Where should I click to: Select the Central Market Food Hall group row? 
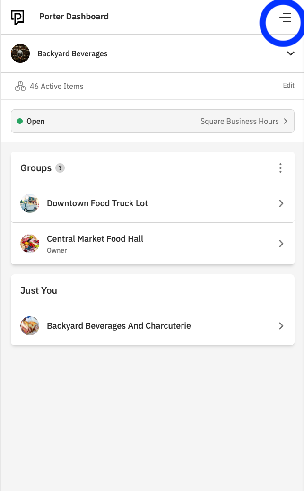coord(142,244)
